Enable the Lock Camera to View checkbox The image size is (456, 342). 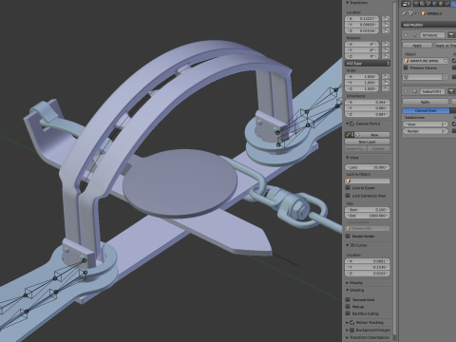pos(348,196)
